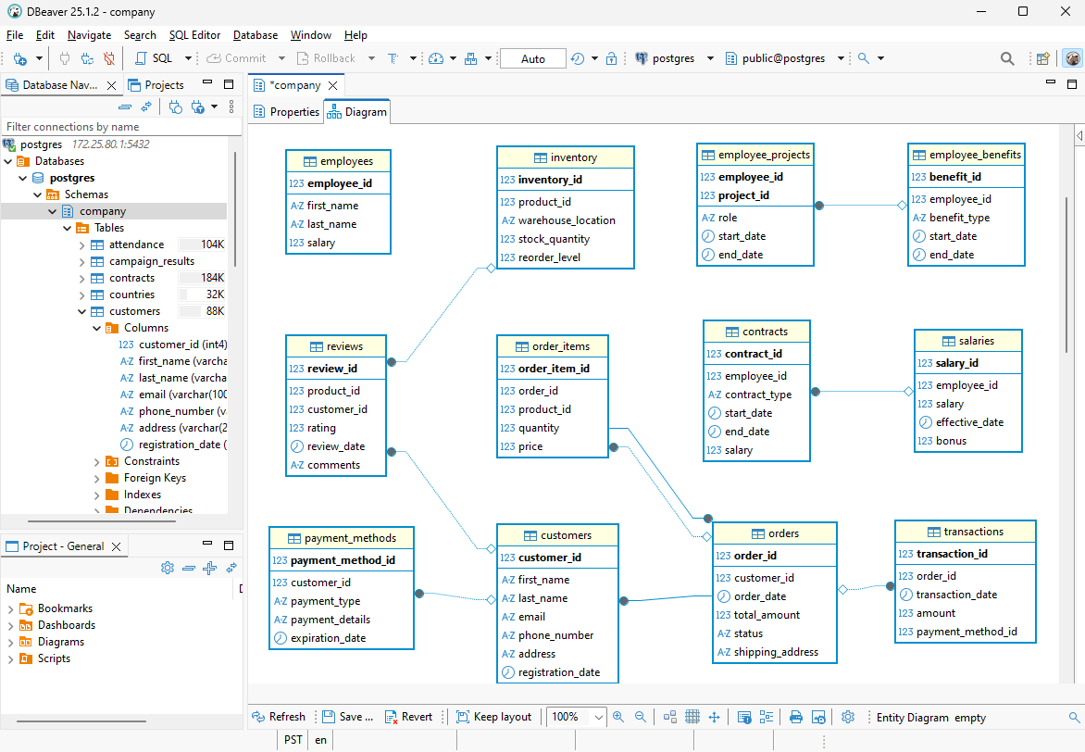Expand the Constraints folder

[96, 462]
